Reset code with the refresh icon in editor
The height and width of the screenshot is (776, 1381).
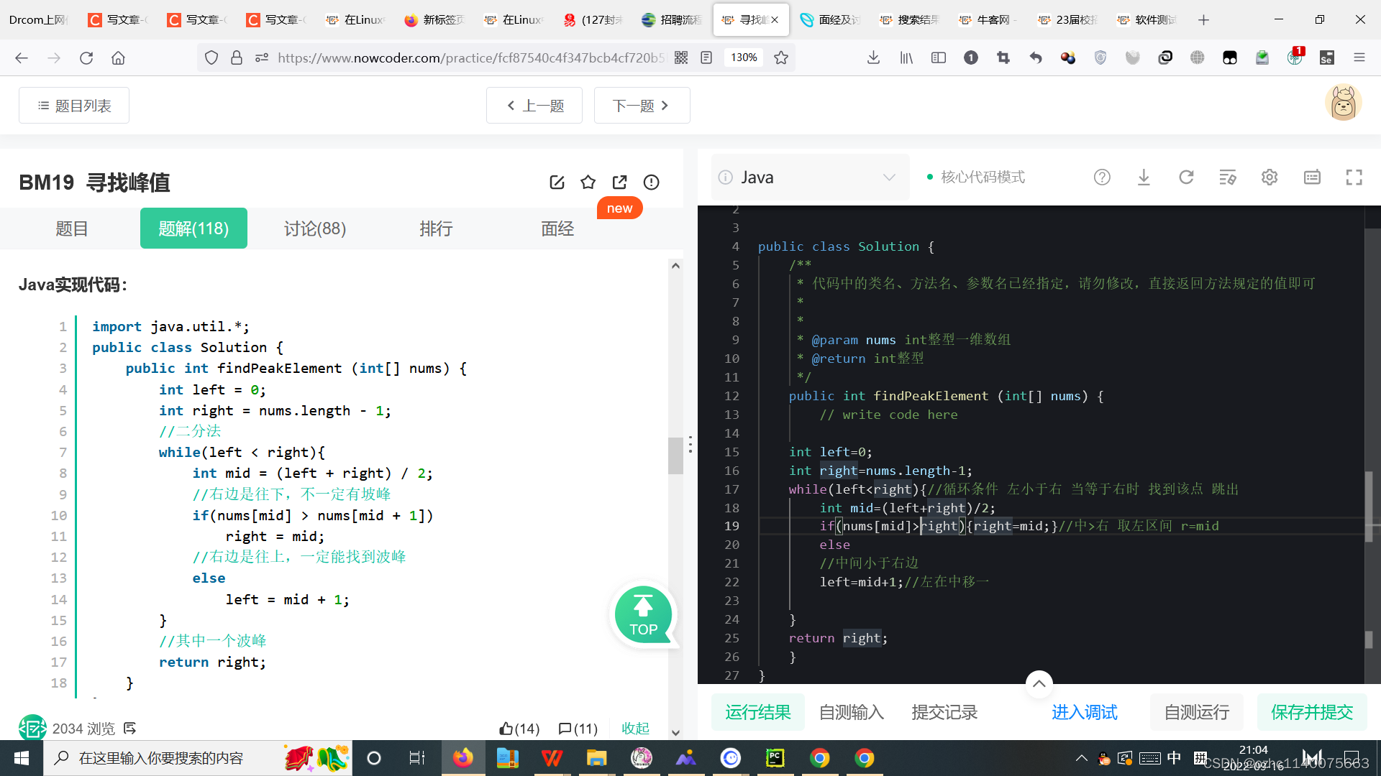coord(1186,177)
